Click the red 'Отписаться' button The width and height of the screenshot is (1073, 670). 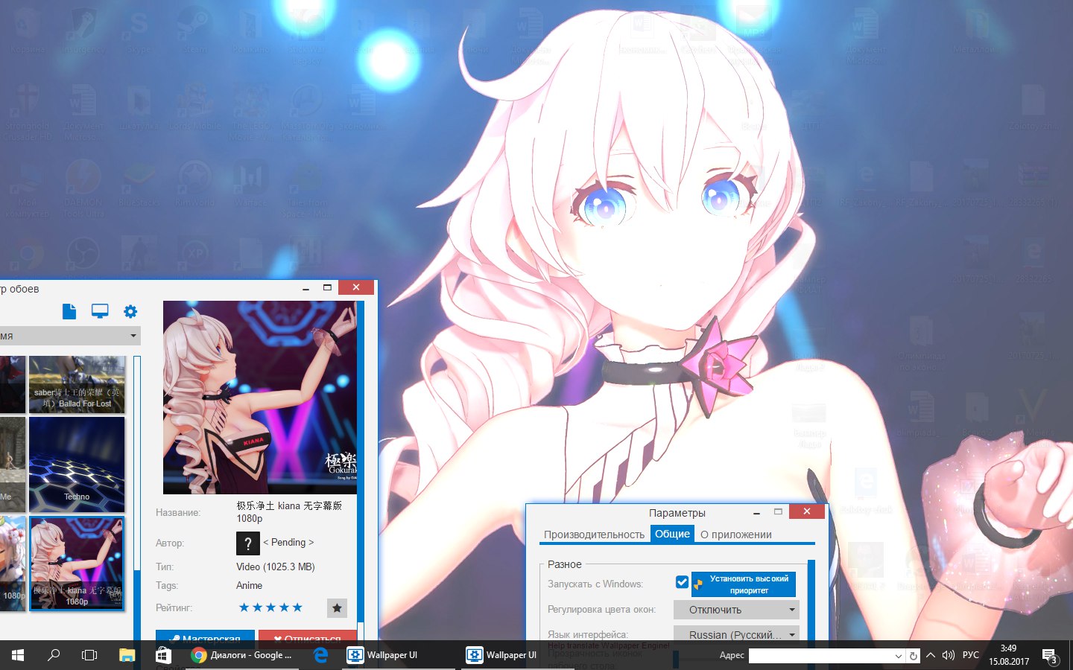pyautogui.click(x=307, y=636)
